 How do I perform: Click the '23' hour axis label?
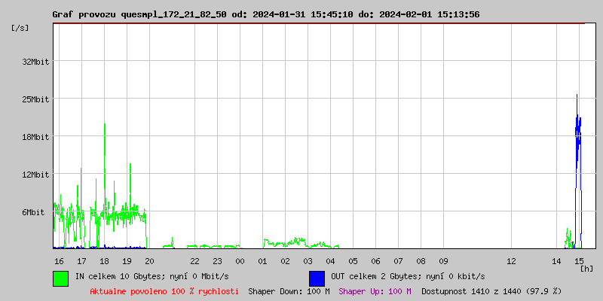218,261
